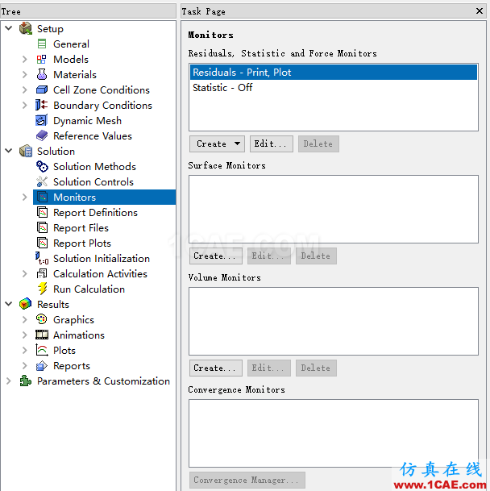Click the Solution Initialization t=0 icon
This screenshot has height=491, width=490.
coord(42,258)
